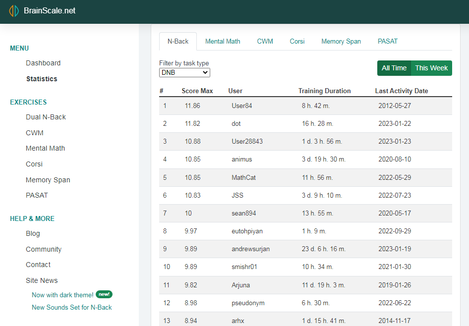
Task: Switch to the CWM tab
Action: point(265,42)
